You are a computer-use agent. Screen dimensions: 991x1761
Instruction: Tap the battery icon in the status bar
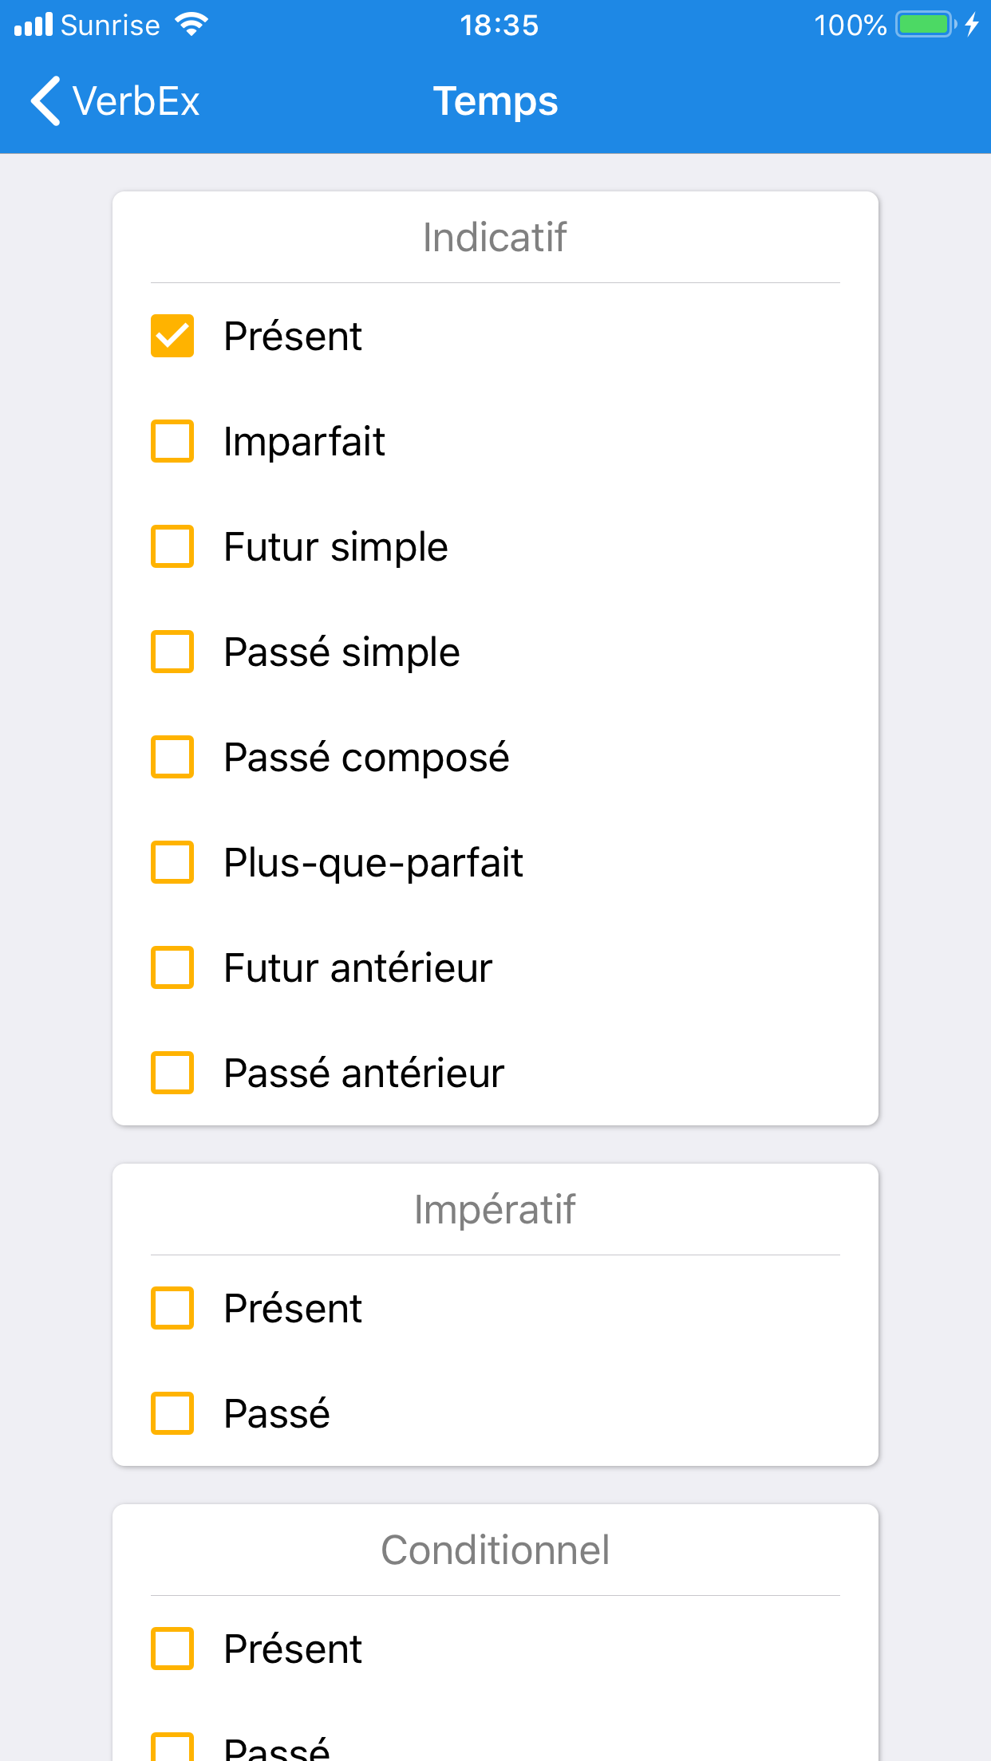[x=925, y=25]
